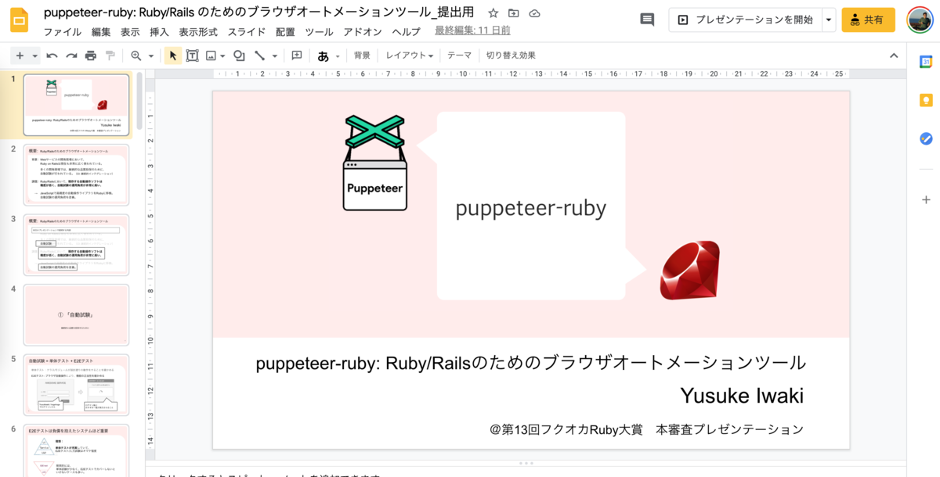940x477 pixels.
Task: Open the 挿入 menu
Action: pos(159,31)
